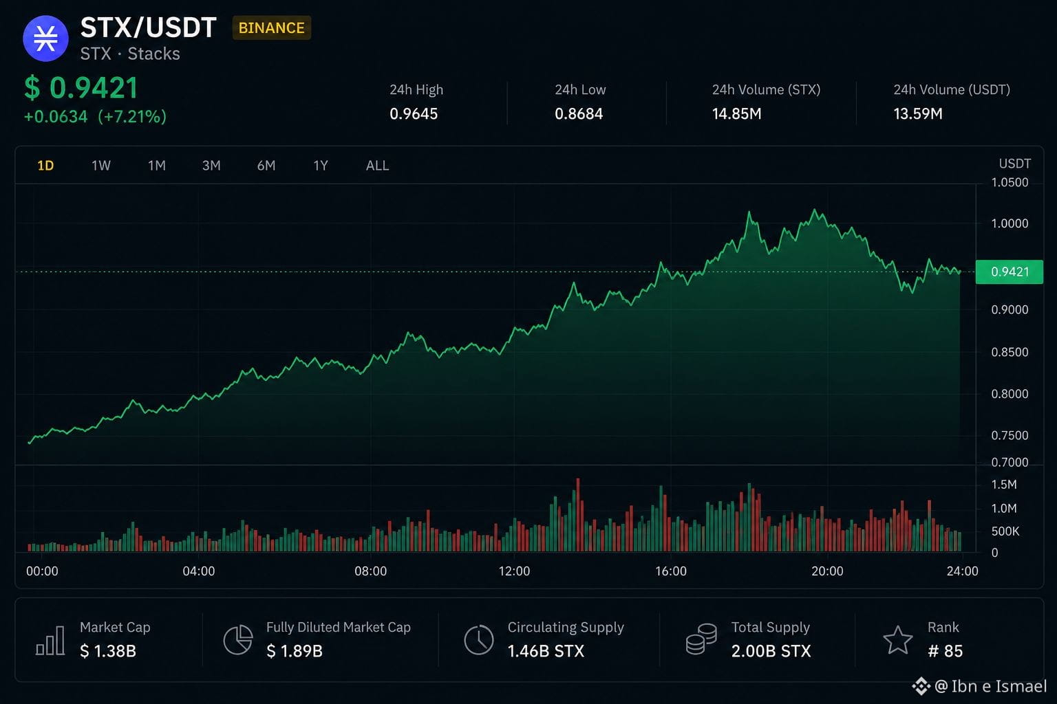Click the STX · Stacks subtitle

tap(130, 54)
